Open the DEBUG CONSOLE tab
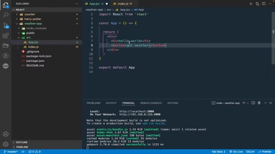Screen dimensions: 275x154 (x=151, y=103)
